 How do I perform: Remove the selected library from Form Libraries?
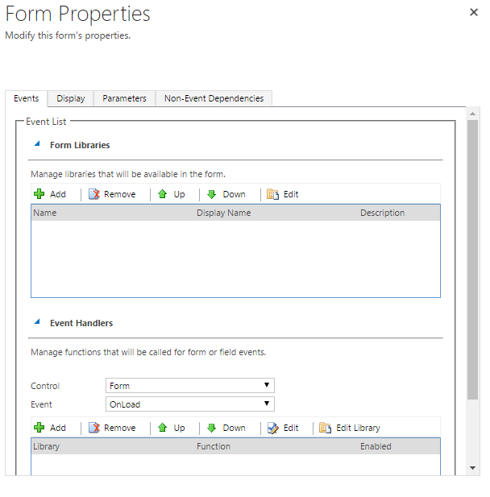[112, 194]
